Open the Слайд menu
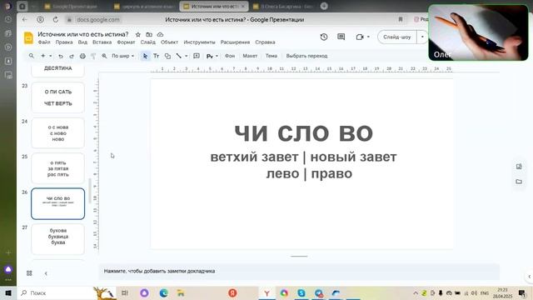The image size is (533, 300). point(148,42)
